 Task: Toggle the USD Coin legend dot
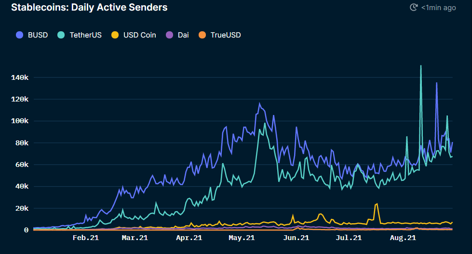tap(115, 35)
